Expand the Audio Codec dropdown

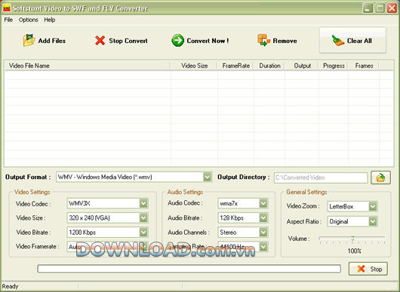[263, 203]
